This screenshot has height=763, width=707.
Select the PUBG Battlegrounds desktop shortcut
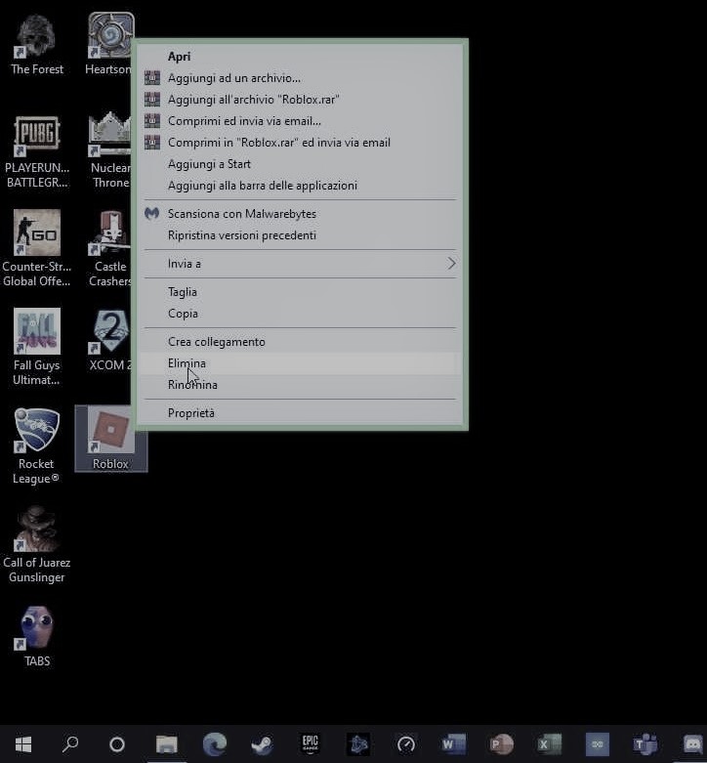pyautogui.click(x=37, y=151)
